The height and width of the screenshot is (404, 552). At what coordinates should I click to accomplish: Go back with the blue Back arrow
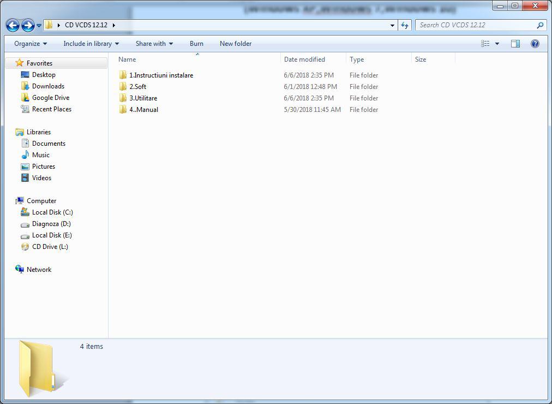tap(13, 25)
